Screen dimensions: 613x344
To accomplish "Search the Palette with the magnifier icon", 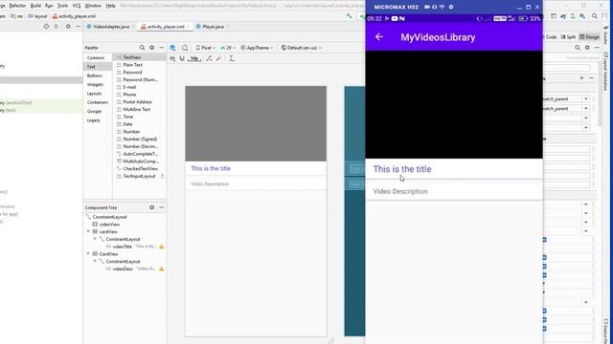I will point(142,48).
